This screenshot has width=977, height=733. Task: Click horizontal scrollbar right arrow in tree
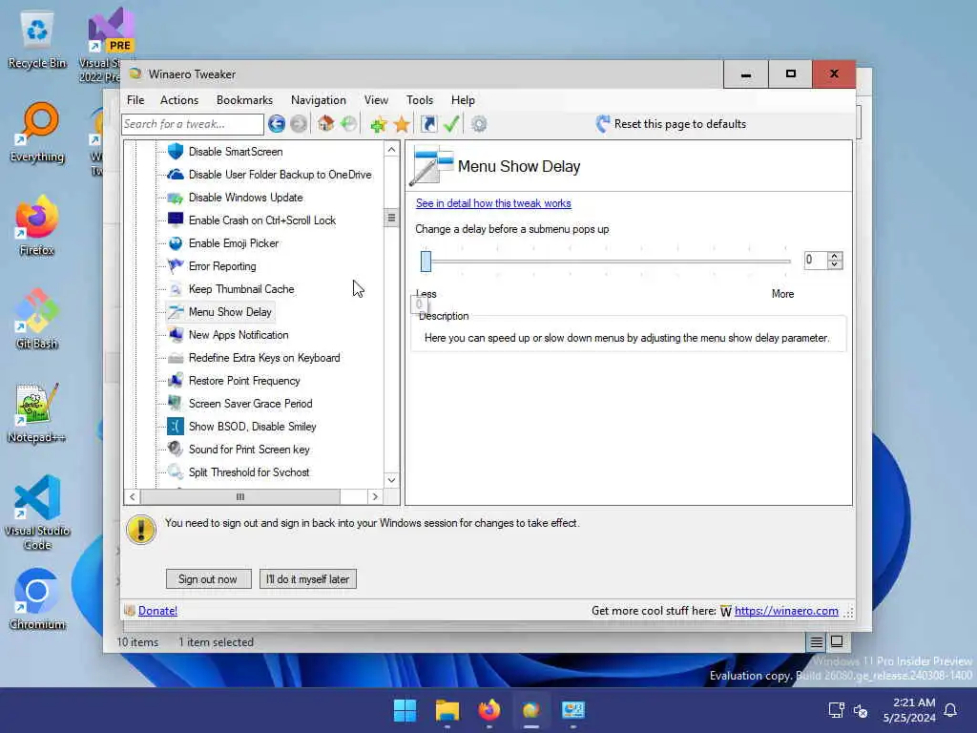click(x=374, y=496)
